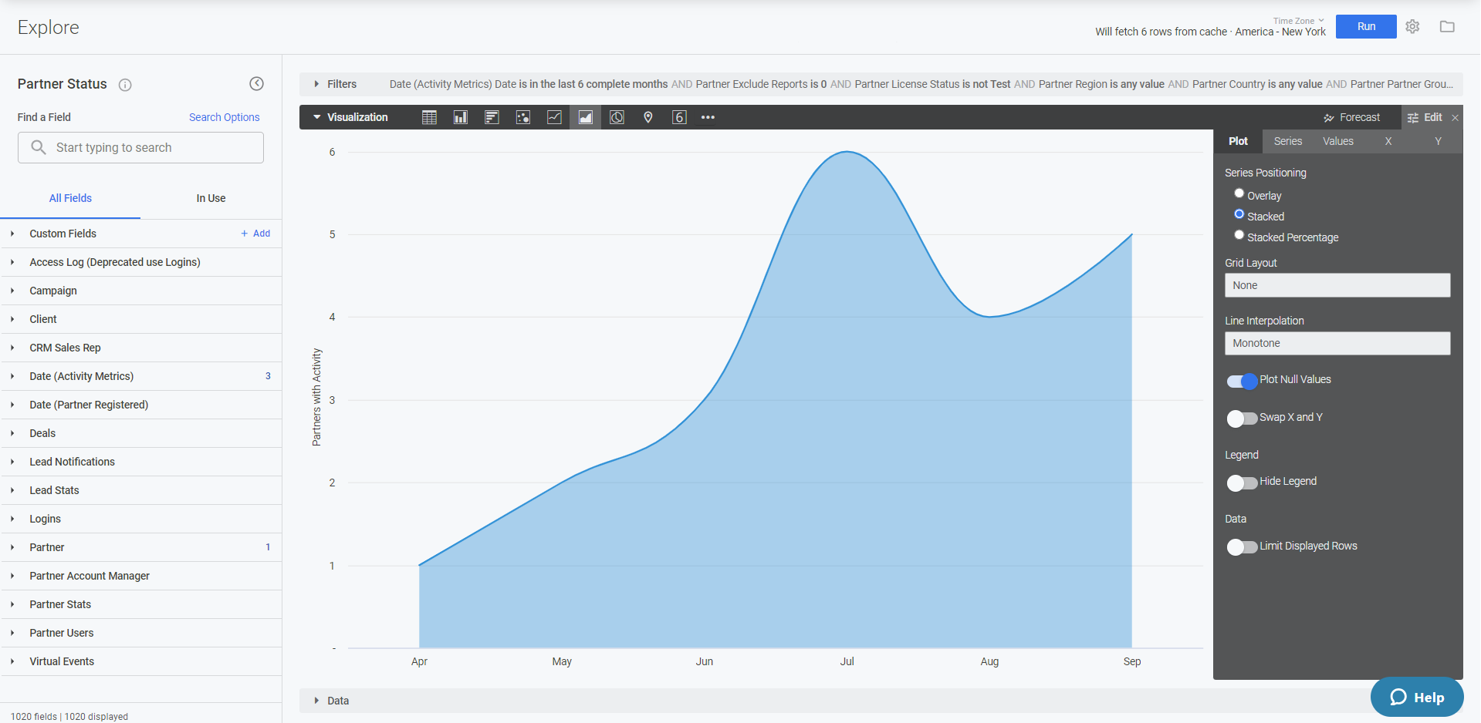1481x723 pixels.
Task: Open the In Use fields tab
Action: click(210, 198)
